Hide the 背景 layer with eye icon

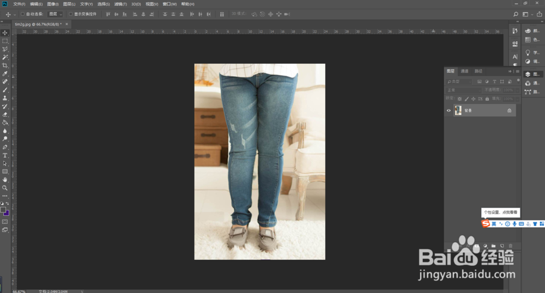click(449, 111)
